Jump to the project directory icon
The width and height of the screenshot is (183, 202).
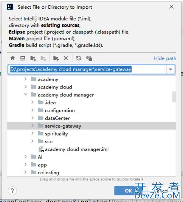click(x=33, y=58)
